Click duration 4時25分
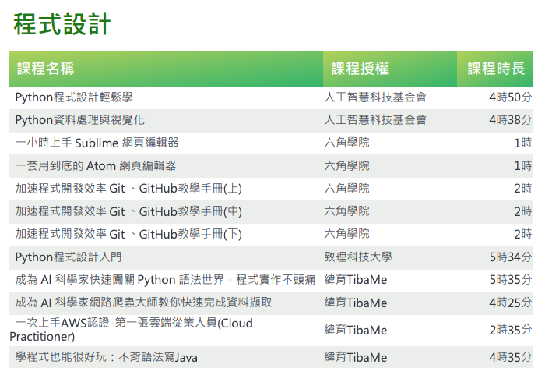 pyautogui.click(x=510, y=303)
